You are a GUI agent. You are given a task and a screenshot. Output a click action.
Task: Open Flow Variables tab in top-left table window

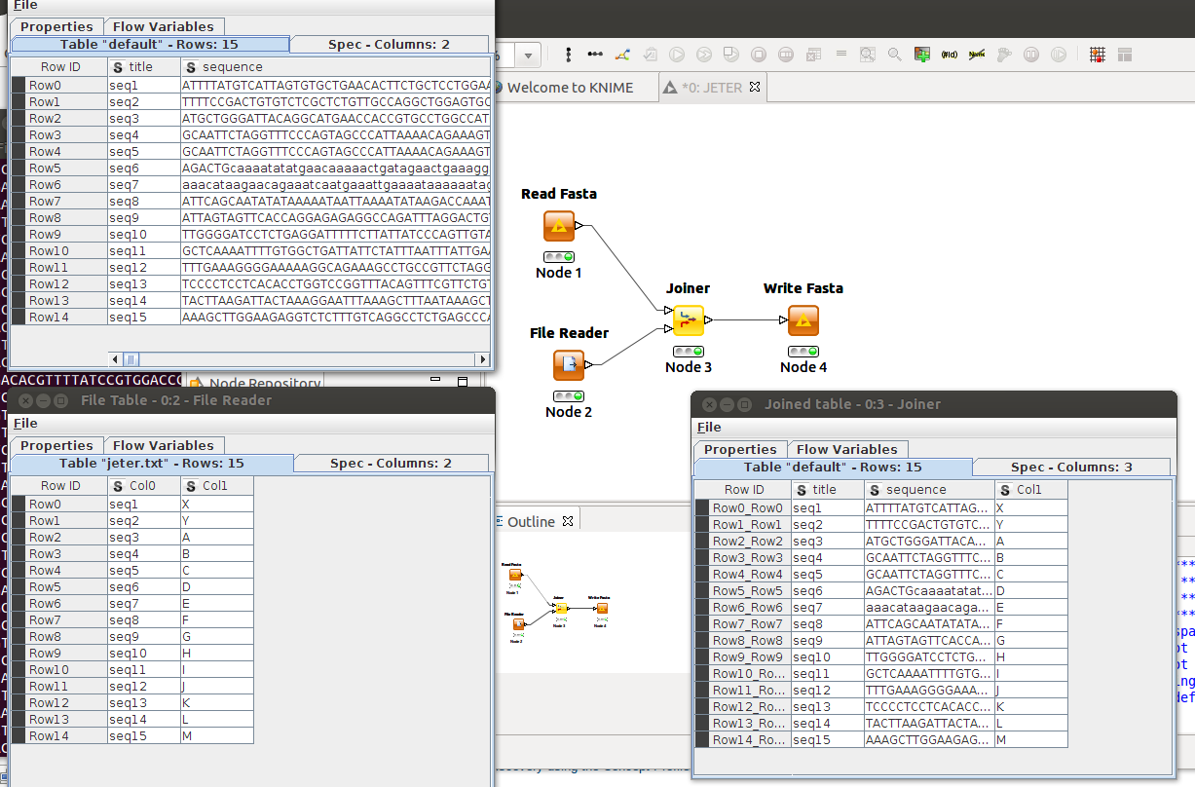(164, 26)
